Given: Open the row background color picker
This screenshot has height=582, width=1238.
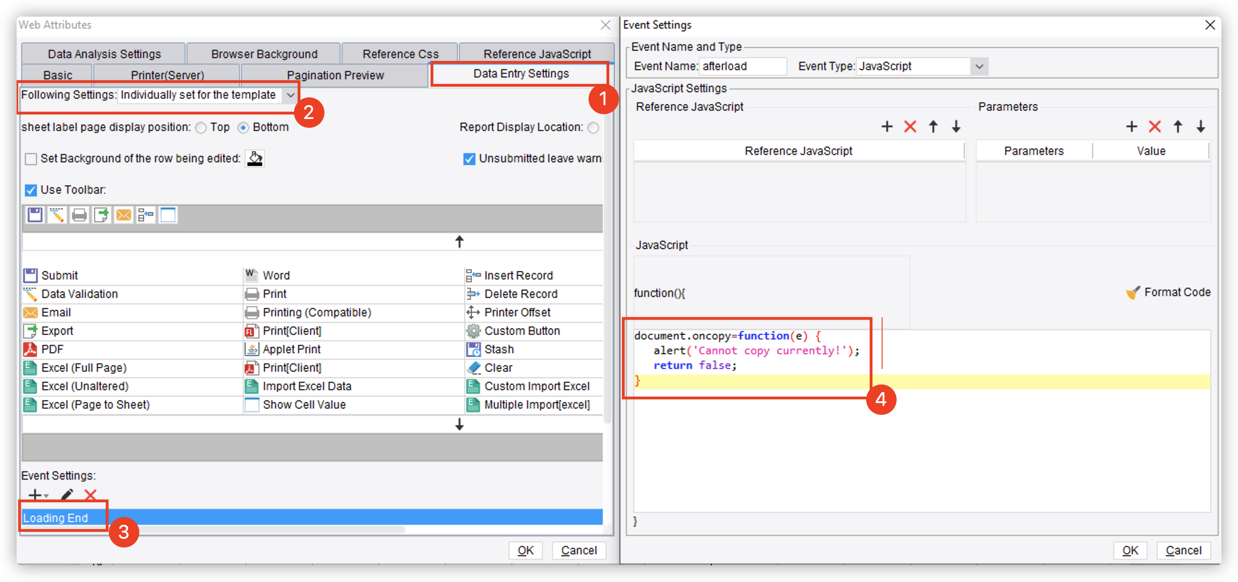Looking at the screenshot, I should [255, 159].
